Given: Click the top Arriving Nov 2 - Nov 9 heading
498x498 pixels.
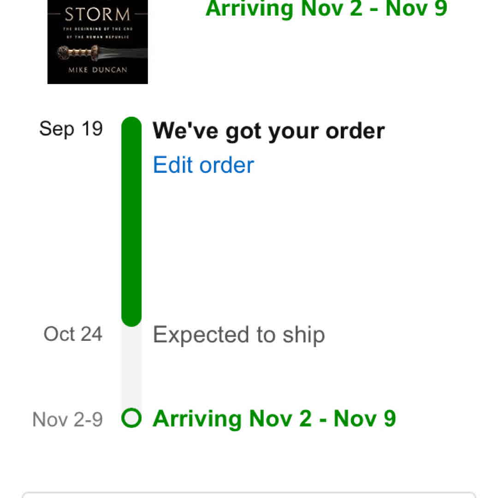Looking at the screenshot, I should pos(326,8).
